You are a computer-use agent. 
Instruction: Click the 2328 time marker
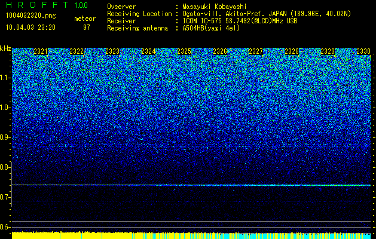click(292, 51)
